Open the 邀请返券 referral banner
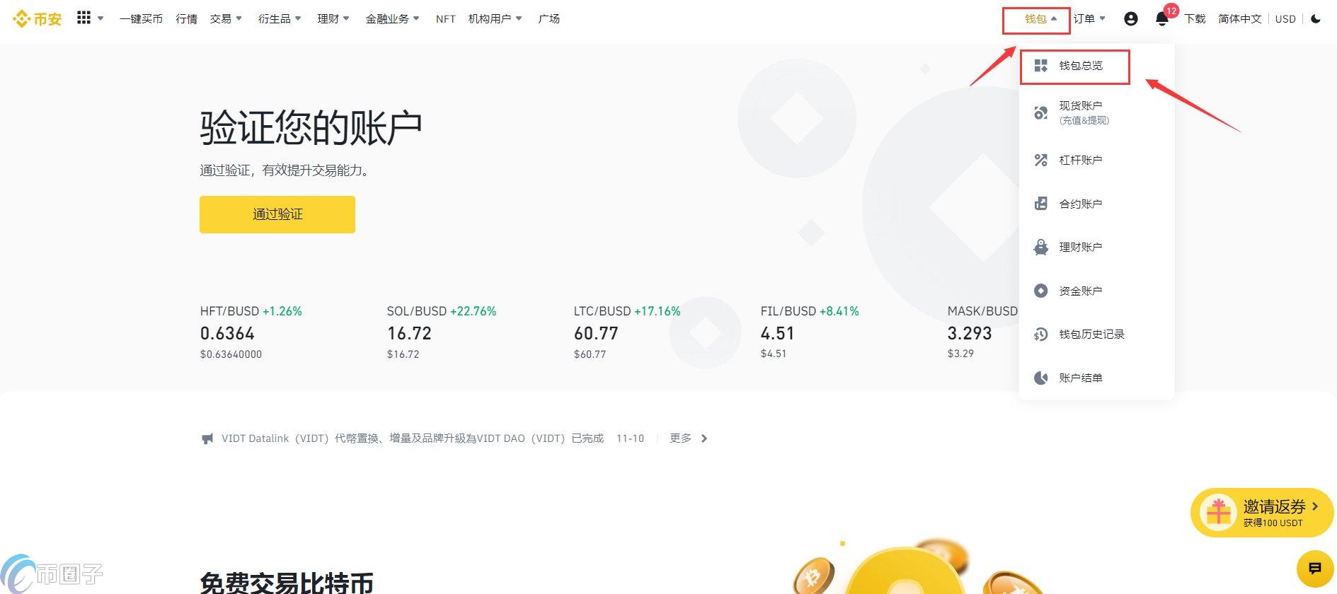The height and width of the screenshot is (594, 1337). 1261,513
